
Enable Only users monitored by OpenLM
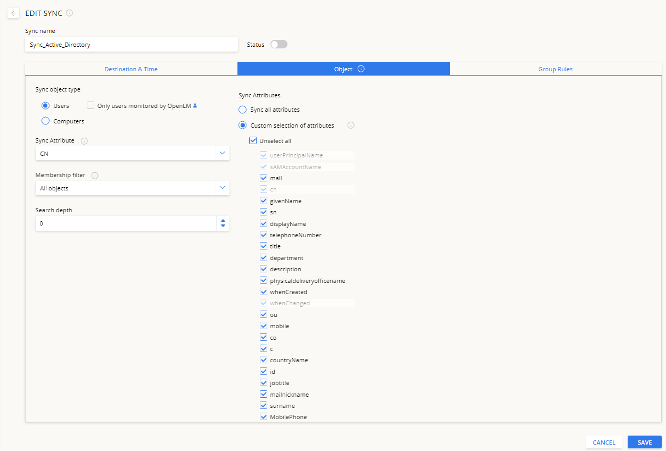91,106
